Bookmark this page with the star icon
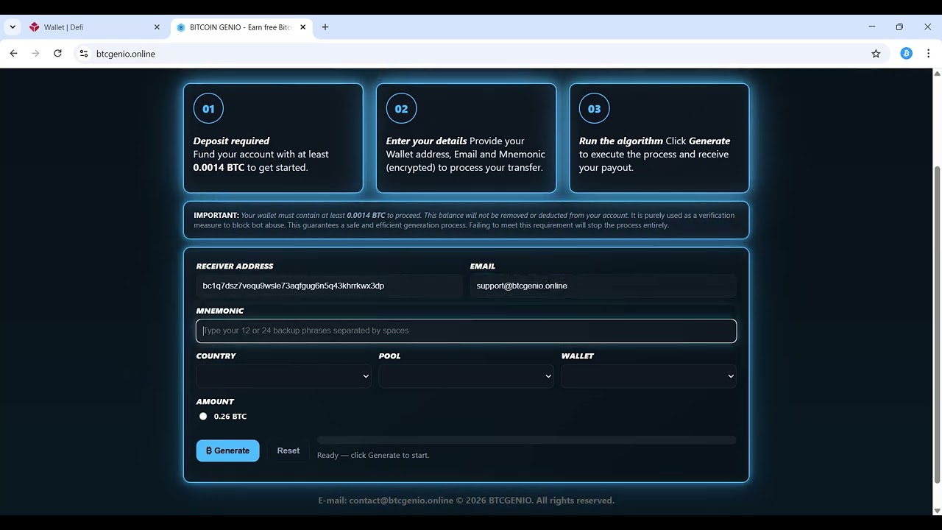 (876, 54)
